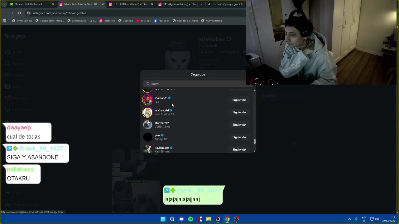Reload the Instagram page
Screen dimensions: 399x224
click(19, 13)
